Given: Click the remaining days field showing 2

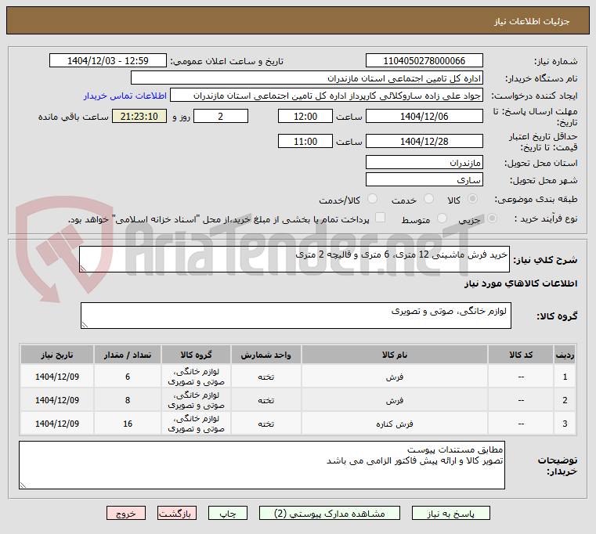Looking at the screenshot, I should point(221,117).
